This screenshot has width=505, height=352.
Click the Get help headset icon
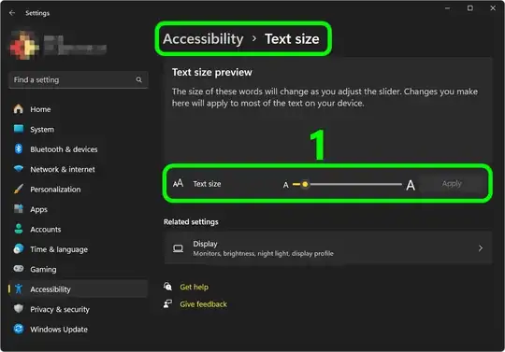pyautogui.click(x=167, y=286)
